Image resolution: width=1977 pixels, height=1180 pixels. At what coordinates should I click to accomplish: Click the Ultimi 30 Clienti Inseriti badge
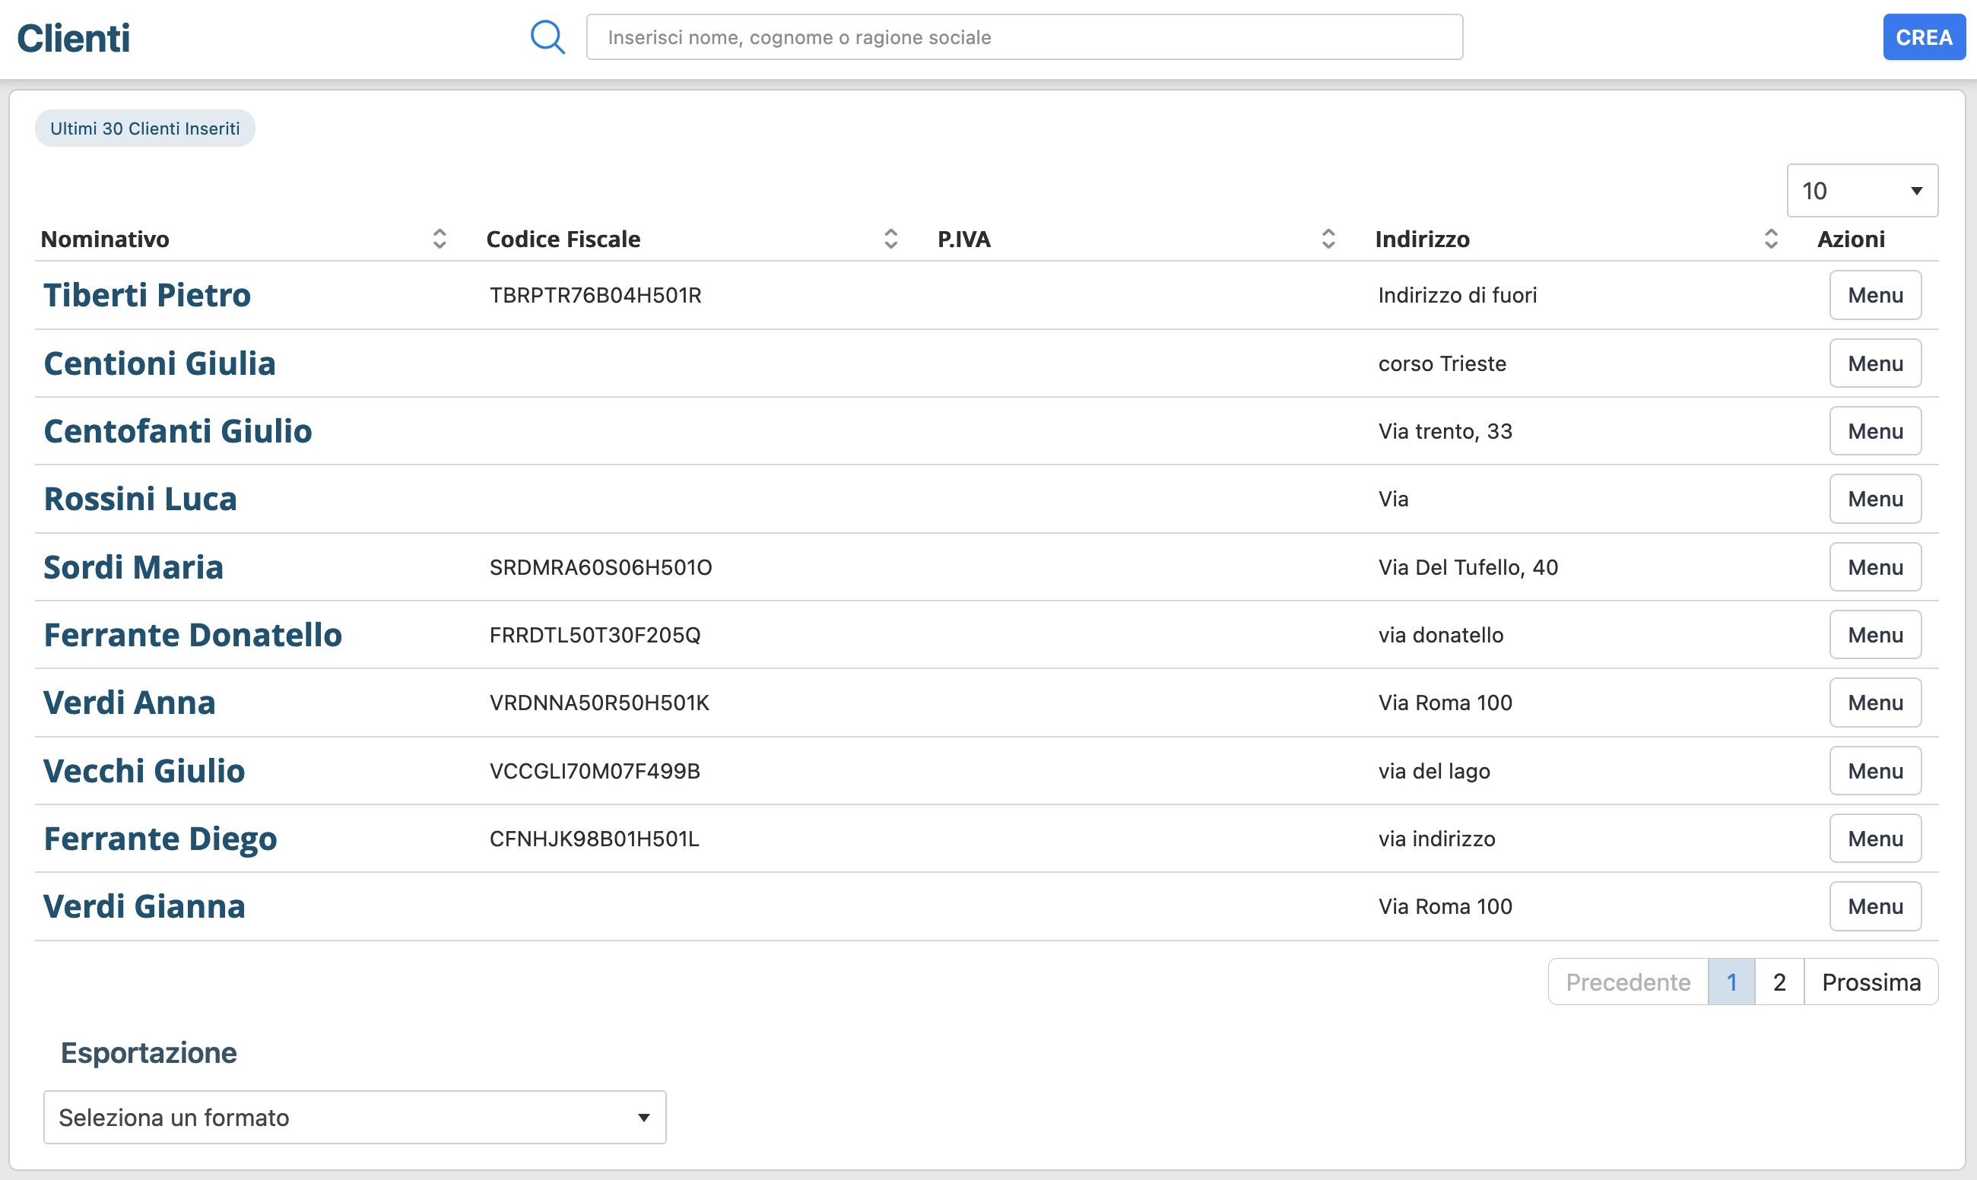[x=144, y=128]
